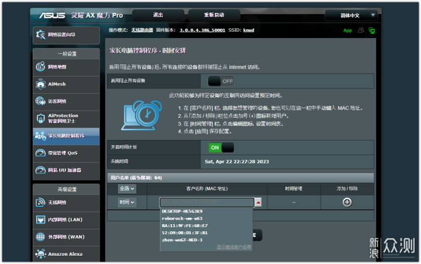Open bandwidth QoS gauge icon
421x264 pixels.
point(40,153)
